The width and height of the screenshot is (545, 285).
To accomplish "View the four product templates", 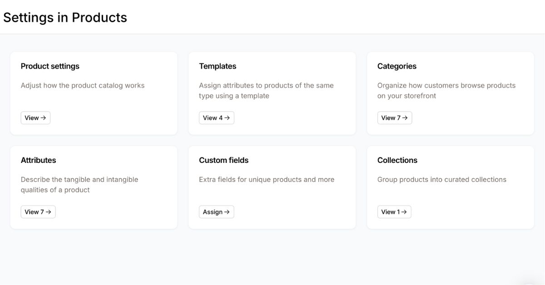I will pyautogui.click(x=217, y=118).
